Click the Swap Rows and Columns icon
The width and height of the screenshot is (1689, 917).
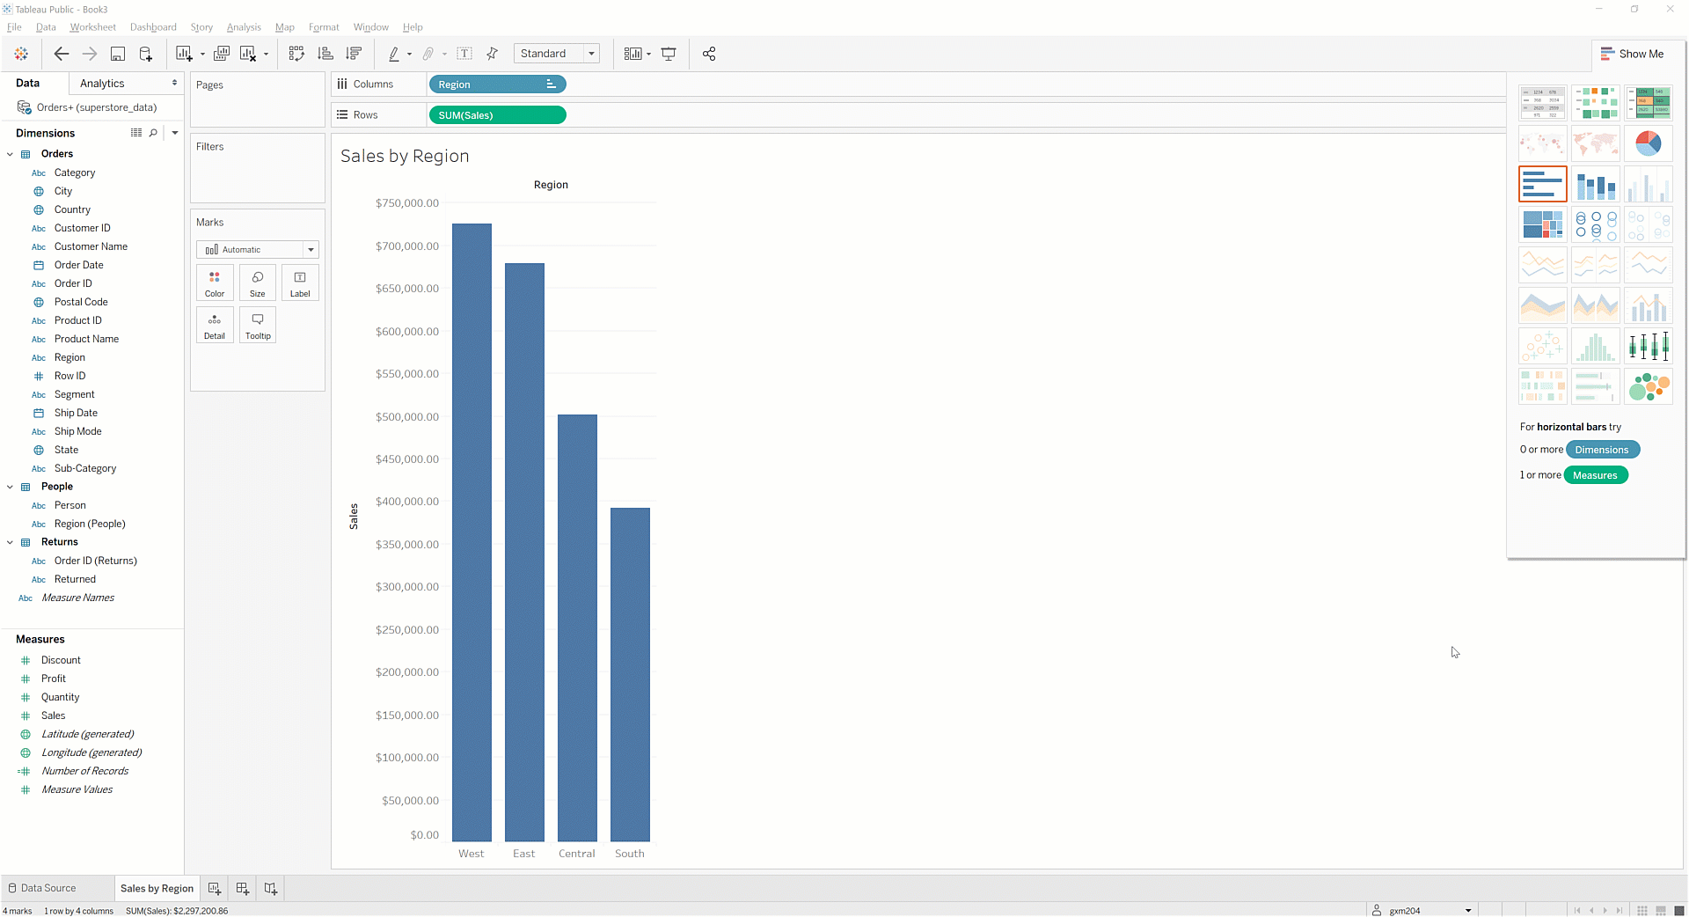click(x=296, y=54)
